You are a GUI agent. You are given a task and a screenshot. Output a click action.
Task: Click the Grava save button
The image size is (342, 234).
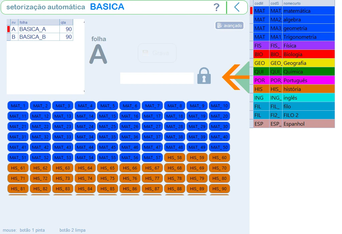click(x=157, y=53)
